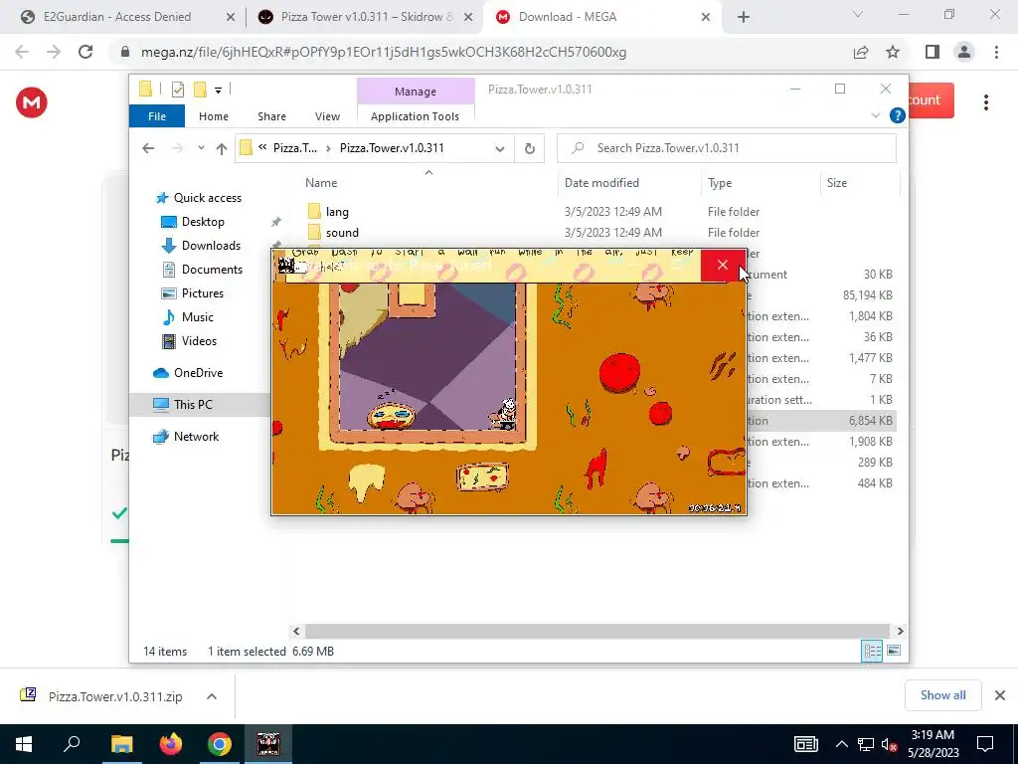
Task: Switch to View ribbon tab
Action: 327,116
